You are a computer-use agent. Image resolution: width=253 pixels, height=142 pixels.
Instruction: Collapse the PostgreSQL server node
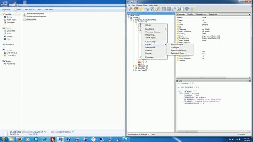(x=131, y=20)
